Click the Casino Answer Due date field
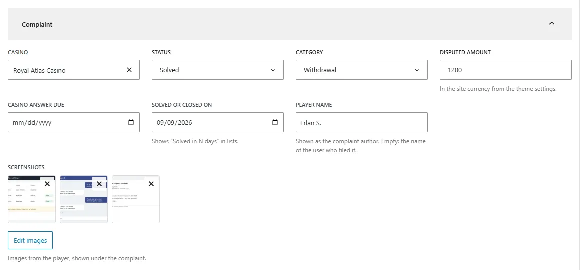This screenshot has width=580, height=270. pyautogui.click(x=74, y=122)
